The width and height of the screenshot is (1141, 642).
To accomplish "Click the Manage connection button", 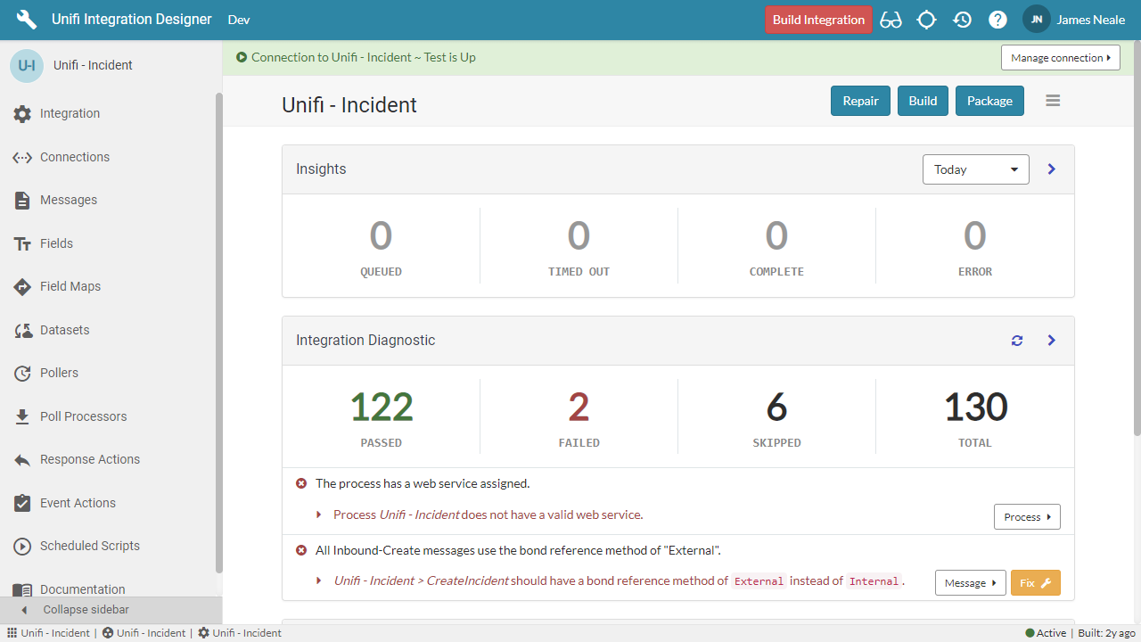I will pyautogui.click(x=1060, y=58).
